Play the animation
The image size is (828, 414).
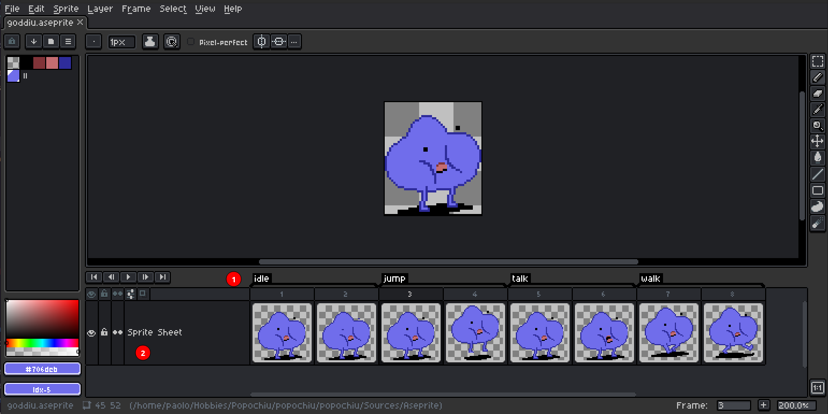click(128, 277)
